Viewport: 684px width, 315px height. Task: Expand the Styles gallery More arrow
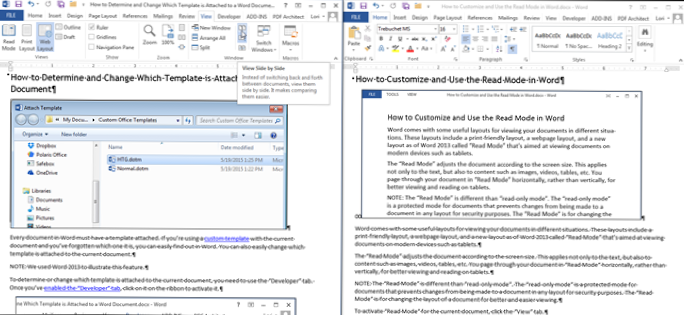click(630, 48)
